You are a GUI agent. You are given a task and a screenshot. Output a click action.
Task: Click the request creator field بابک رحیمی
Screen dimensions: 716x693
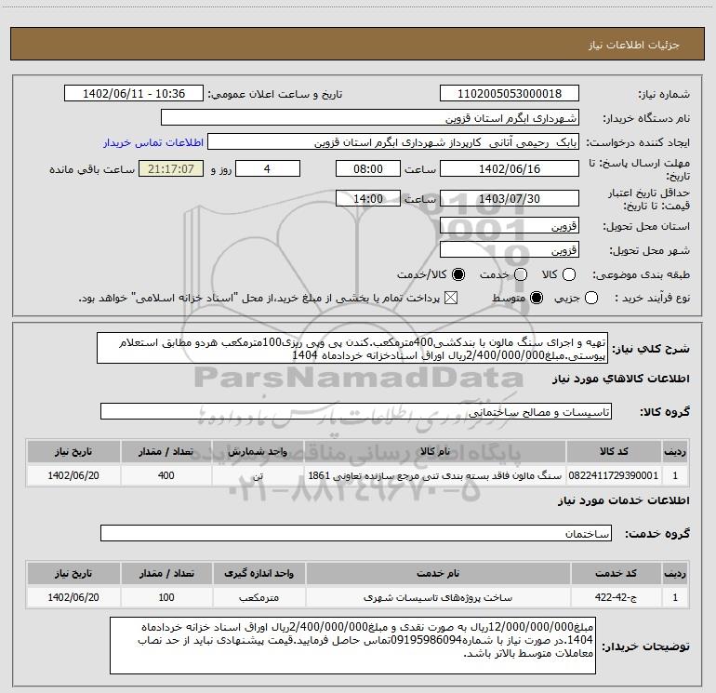click(x=393, y=142)
